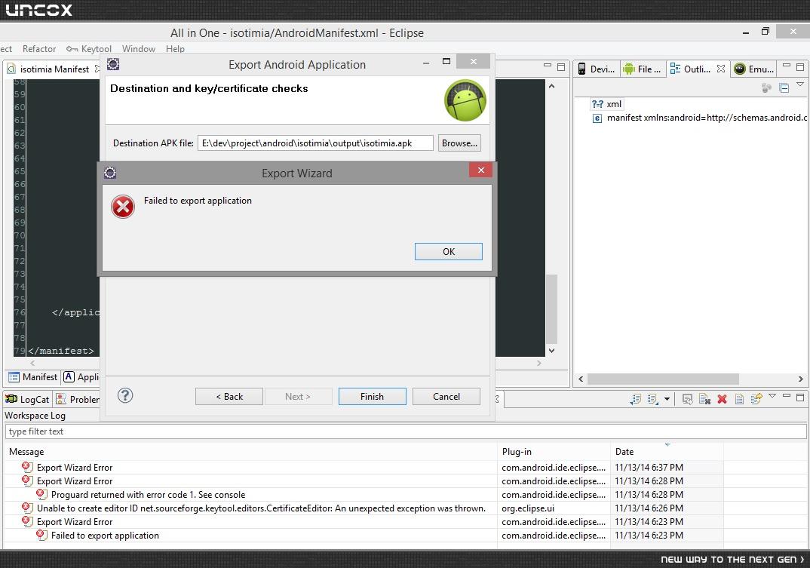Click the editor vertical scrollbar down arrow
810x568 pixels.
pyautogui.click(x=552, y=351)
